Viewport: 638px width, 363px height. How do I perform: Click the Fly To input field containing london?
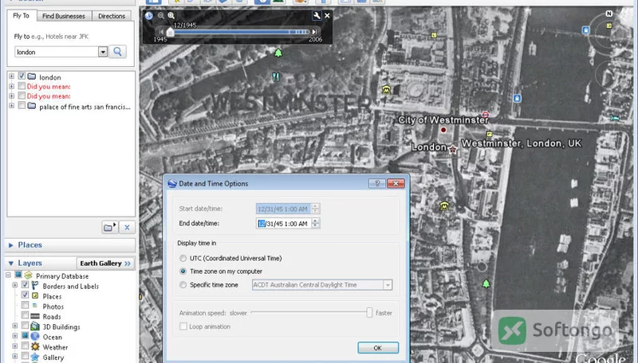point(57,52)
